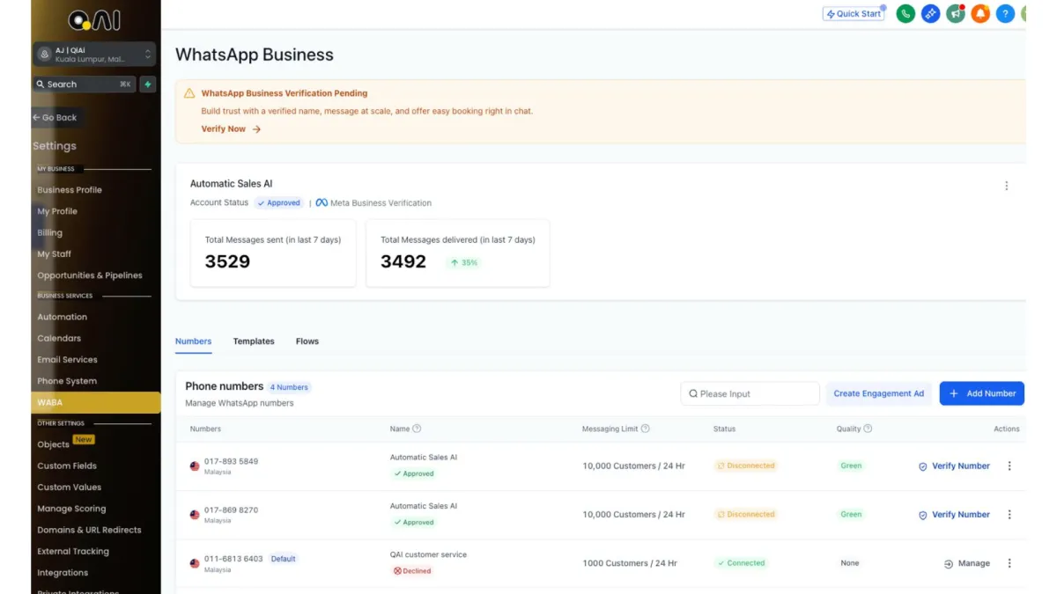Click Verify Number for 017-869 8270
The height and width of the screenshot is (594, 1057).
[954, 515]
